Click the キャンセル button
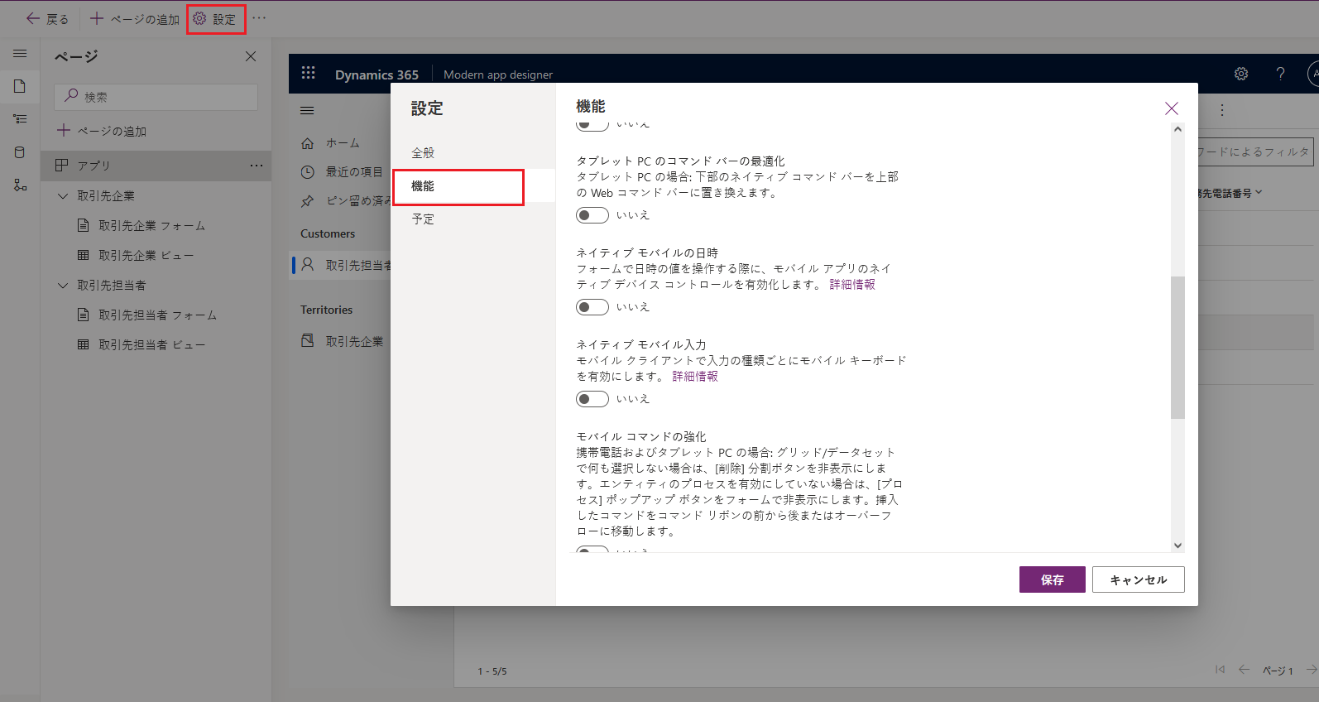 point(1138,579)
